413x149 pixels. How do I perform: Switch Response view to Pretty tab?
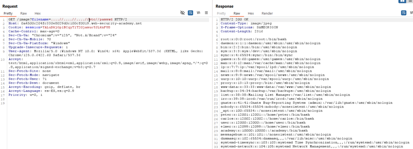click(221, 13)
